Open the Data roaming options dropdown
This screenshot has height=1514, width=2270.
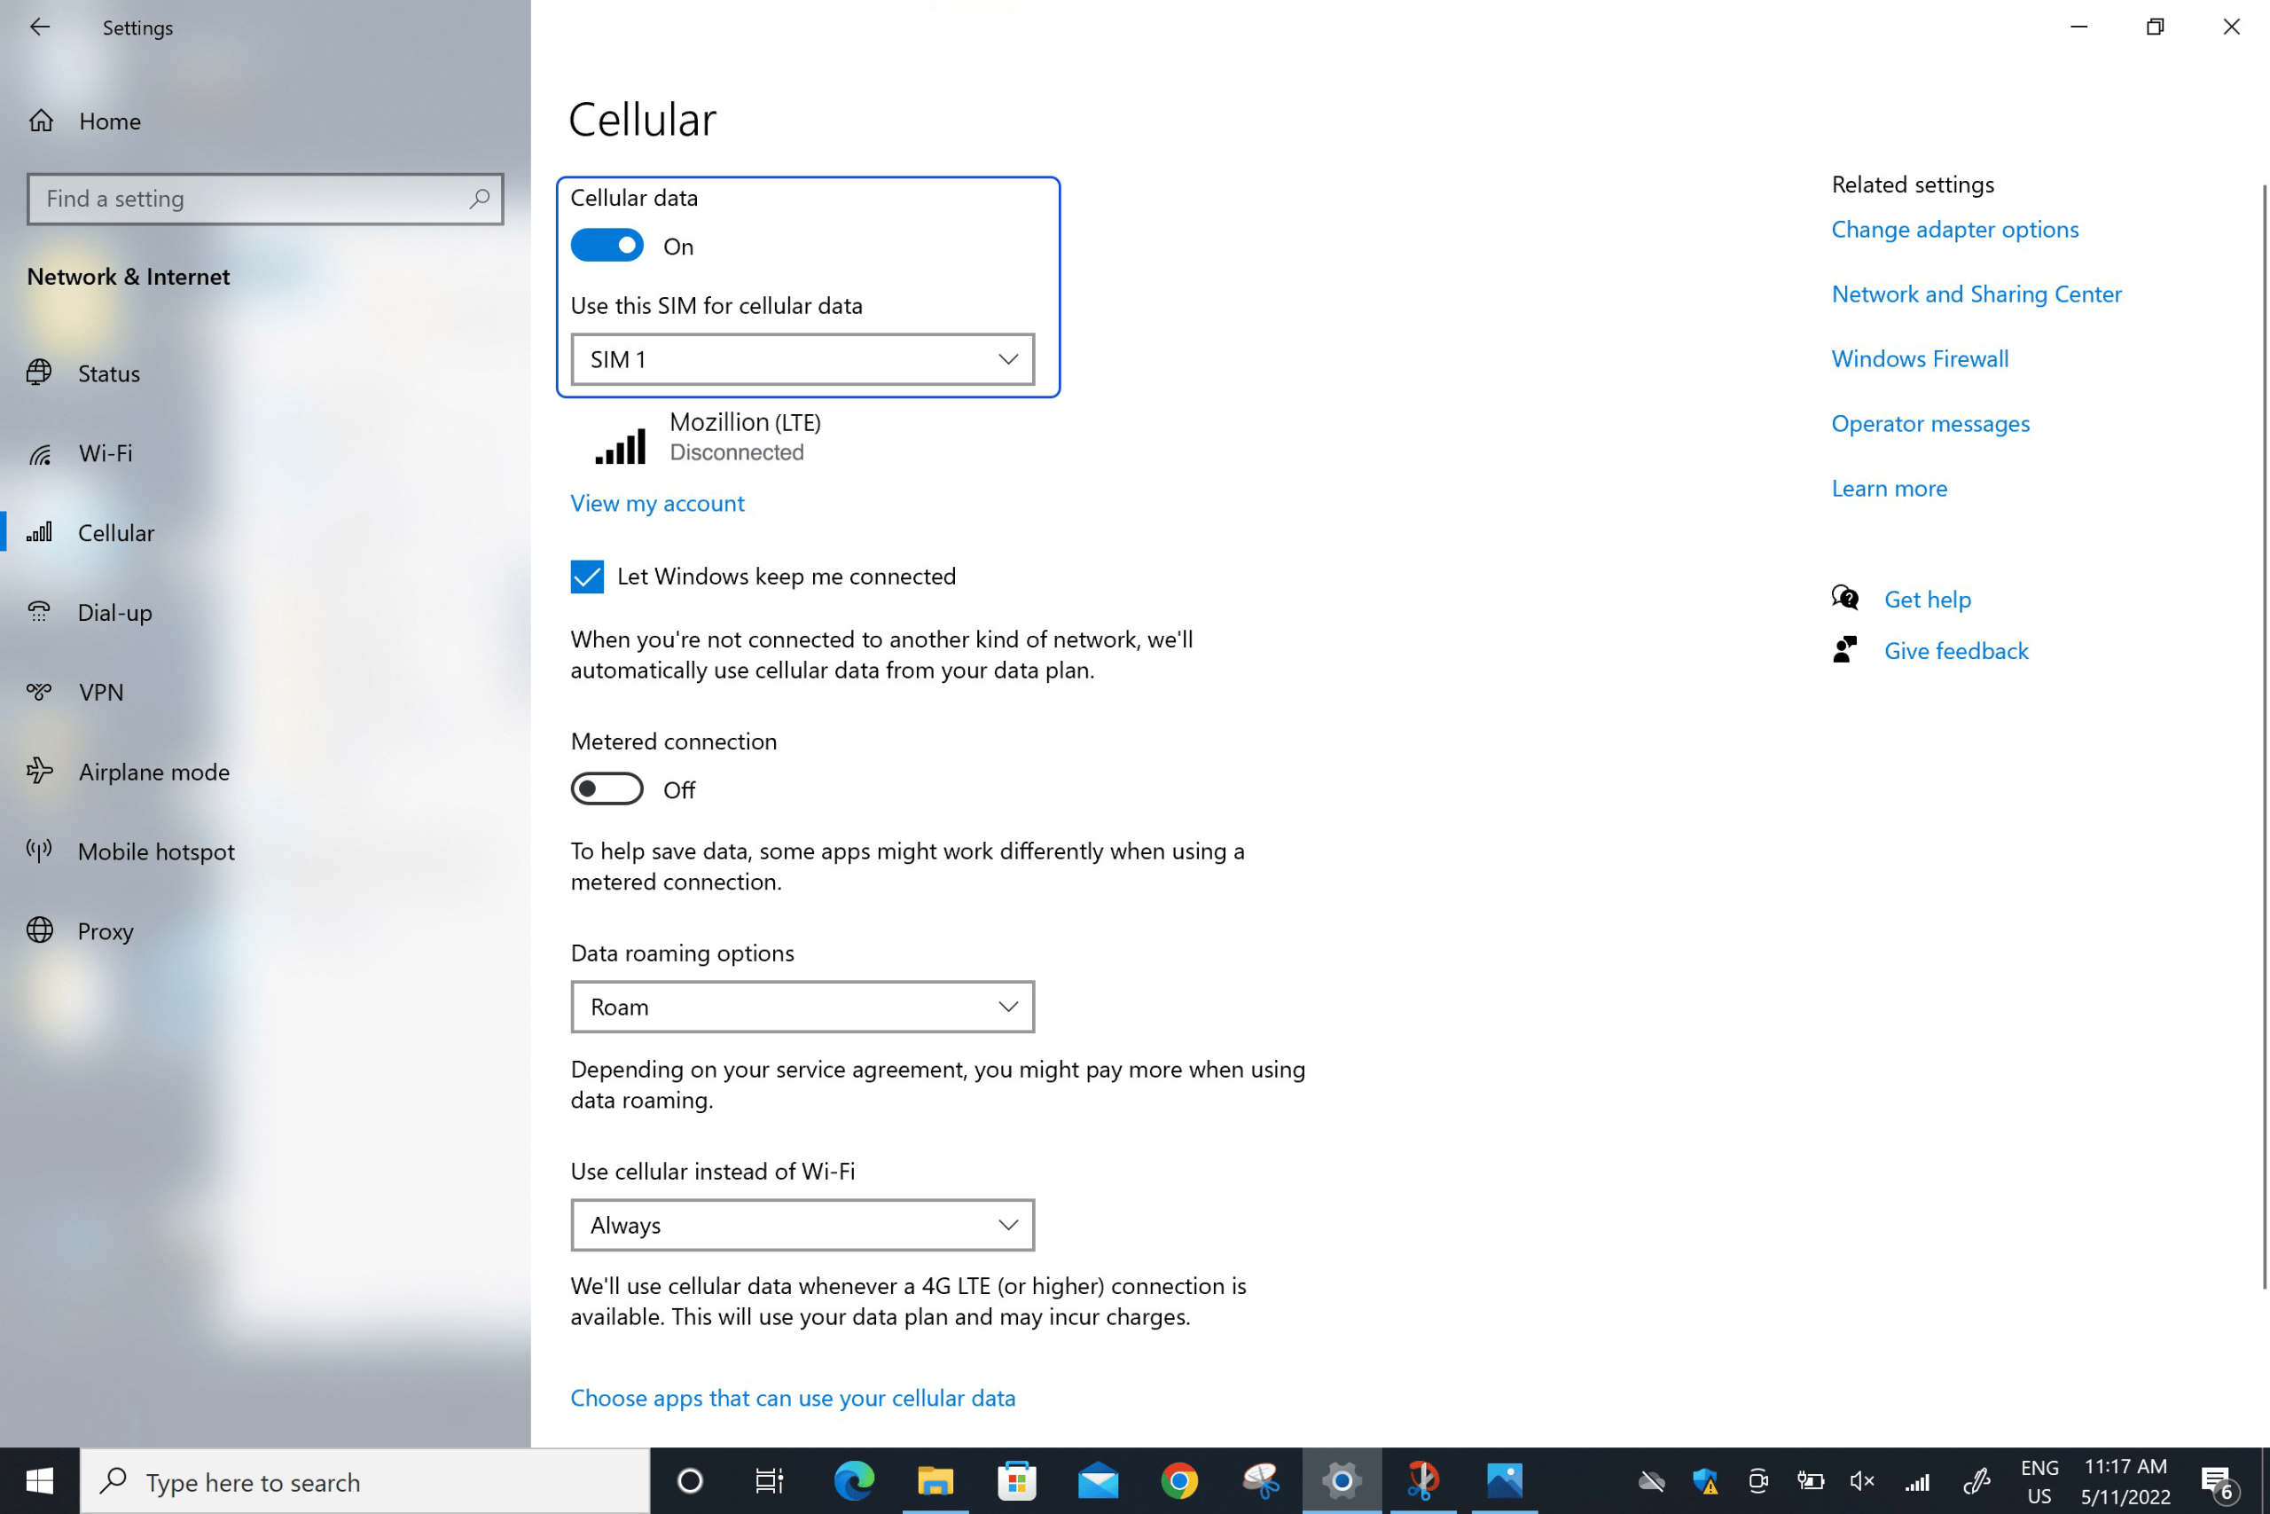pos(802,1007)
